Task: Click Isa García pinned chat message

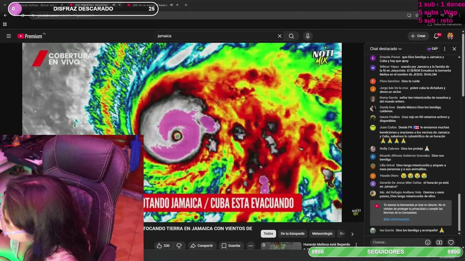Action: click(x=411, y=230)
